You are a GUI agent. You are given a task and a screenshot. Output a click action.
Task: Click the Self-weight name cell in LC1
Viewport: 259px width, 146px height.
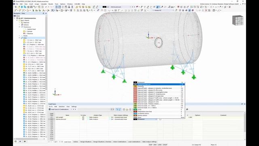tap(67, 117)
